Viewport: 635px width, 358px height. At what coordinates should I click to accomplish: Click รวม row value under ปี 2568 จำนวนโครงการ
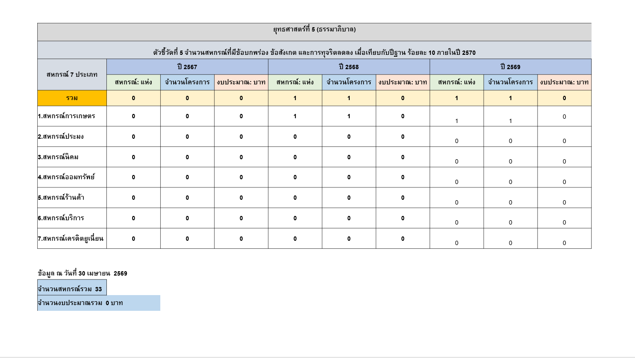[349, 98]
